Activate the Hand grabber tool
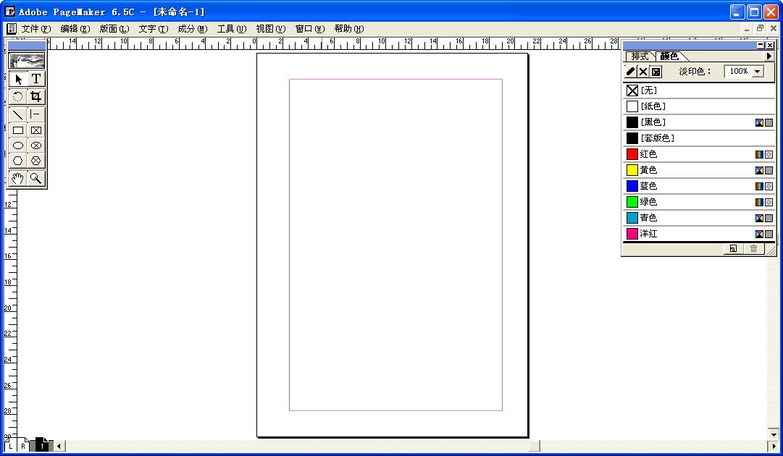The height and width of the screenshot is (456, 783). click(18, 178)
